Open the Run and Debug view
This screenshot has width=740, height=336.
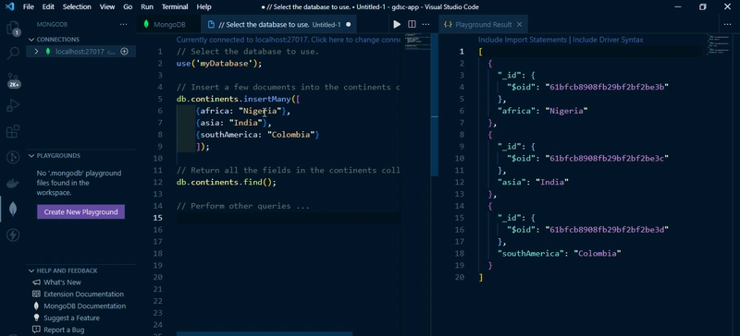coord(13,105)
